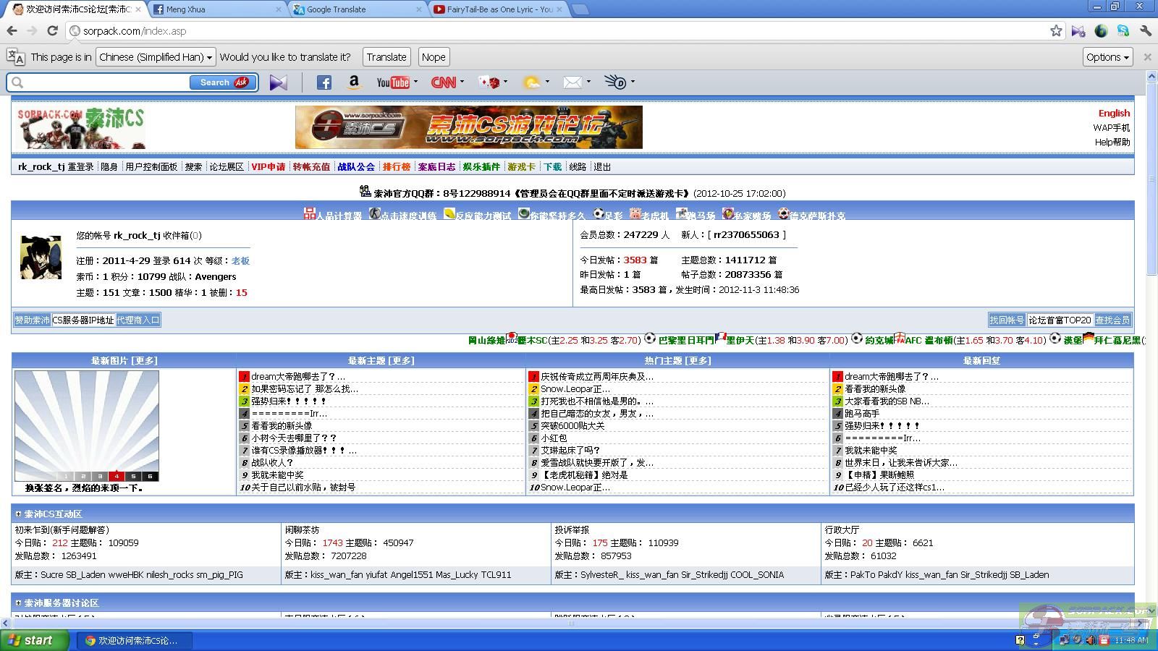Click the envelope mail icon in toolbar
Image resolution: width=1158 pixels, height=651 pixels.
tap(572, 82)
